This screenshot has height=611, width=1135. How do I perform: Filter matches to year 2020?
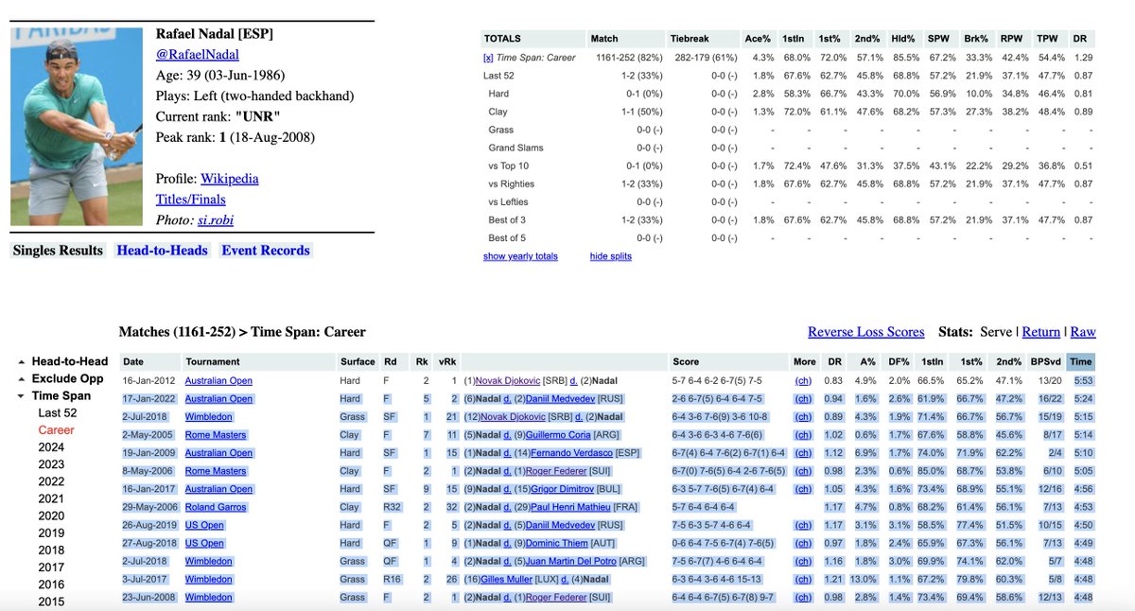tap(51, 515)
